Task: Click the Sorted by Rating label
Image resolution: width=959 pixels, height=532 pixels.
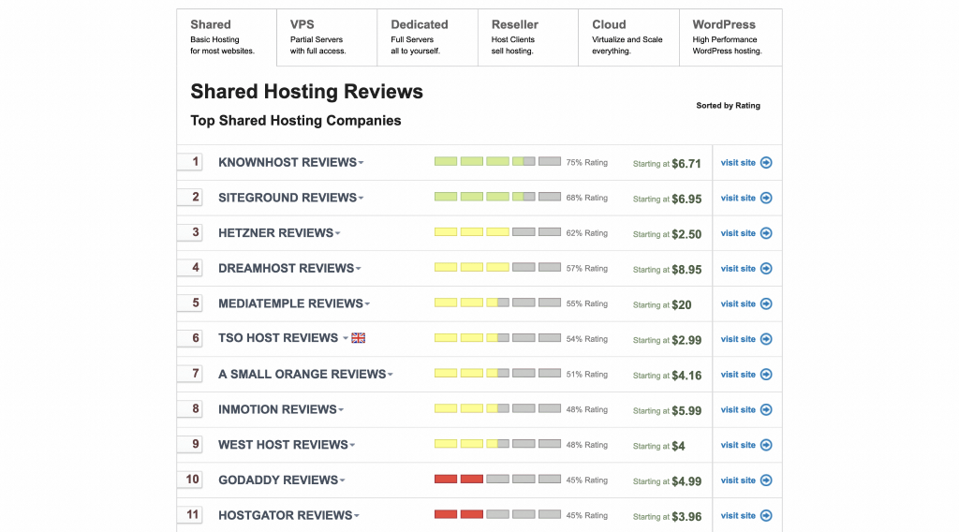Action: tap(728, 106)
